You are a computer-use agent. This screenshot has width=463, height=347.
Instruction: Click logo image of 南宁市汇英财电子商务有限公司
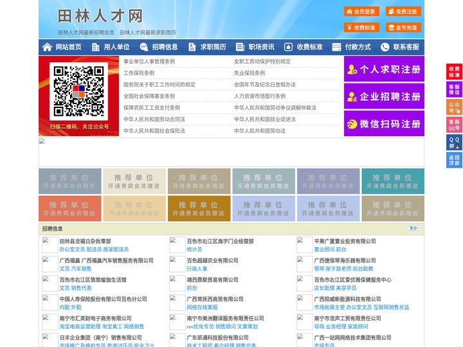click(50, 322)
